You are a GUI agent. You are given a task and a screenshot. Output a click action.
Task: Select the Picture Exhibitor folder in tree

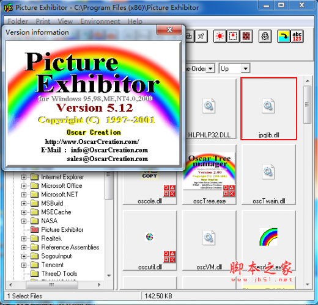click(x=62, y=229)
